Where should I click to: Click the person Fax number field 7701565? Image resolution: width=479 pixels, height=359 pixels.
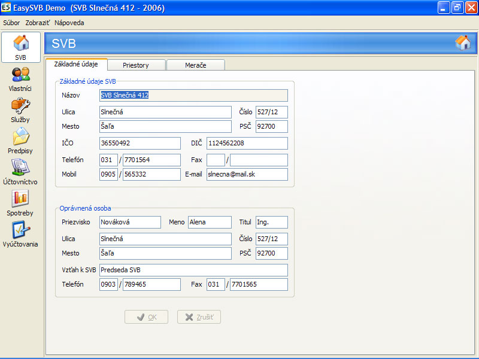pos(259,285)
